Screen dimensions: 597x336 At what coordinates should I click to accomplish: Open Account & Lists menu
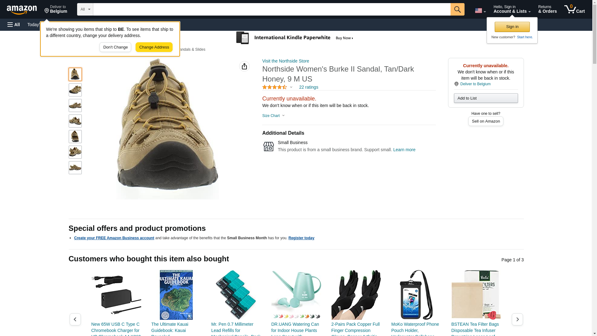[x=512, y=9]
